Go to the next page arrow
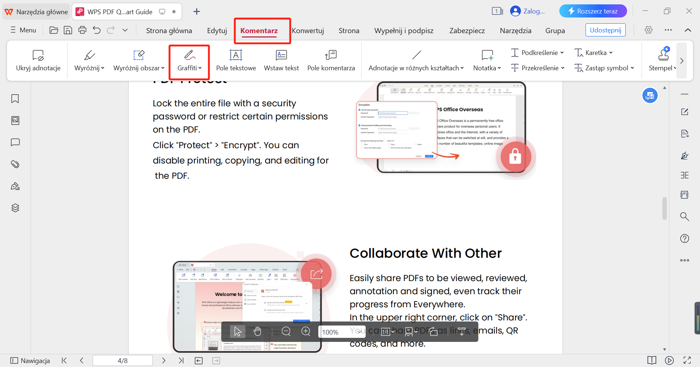 tap(164, 360)
